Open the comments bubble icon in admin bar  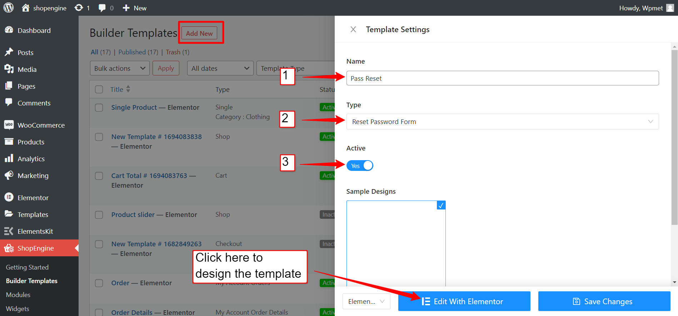tap(102, 8)
